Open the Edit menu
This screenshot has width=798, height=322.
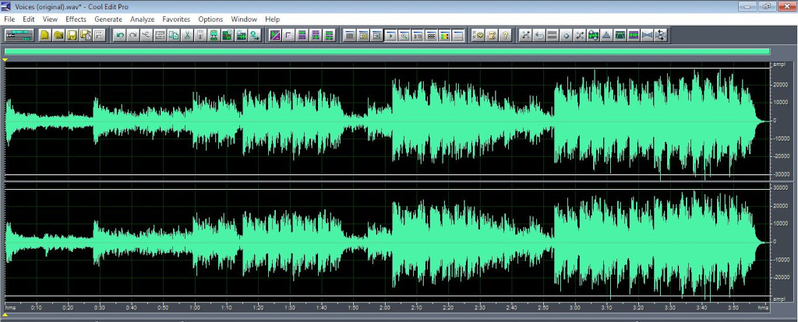(29, 19)
